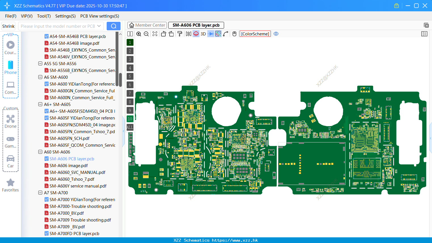The image size is (432, 243).
Task: Open the ColorScheme color settings
Action: (x=255, y=34)
